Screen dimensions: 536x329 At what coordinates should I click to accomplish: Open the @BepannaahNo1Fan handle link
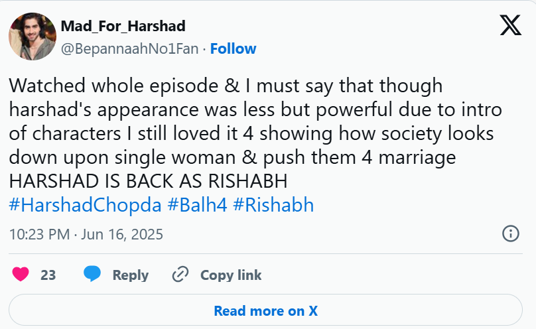(x=129, y=48)
